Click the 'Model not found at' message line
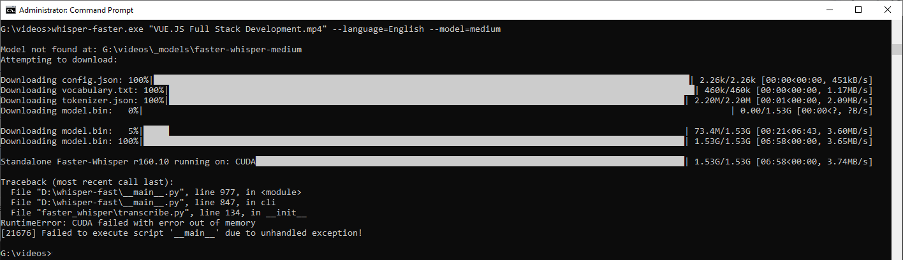Viewport: 903px width, 260px height. click(x=151, y=50)
